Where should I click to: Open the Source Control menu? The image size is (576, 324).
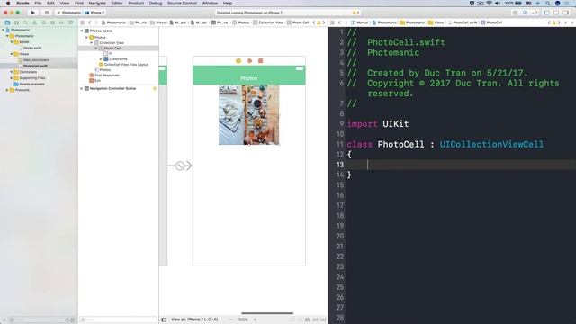coord(182,4)
